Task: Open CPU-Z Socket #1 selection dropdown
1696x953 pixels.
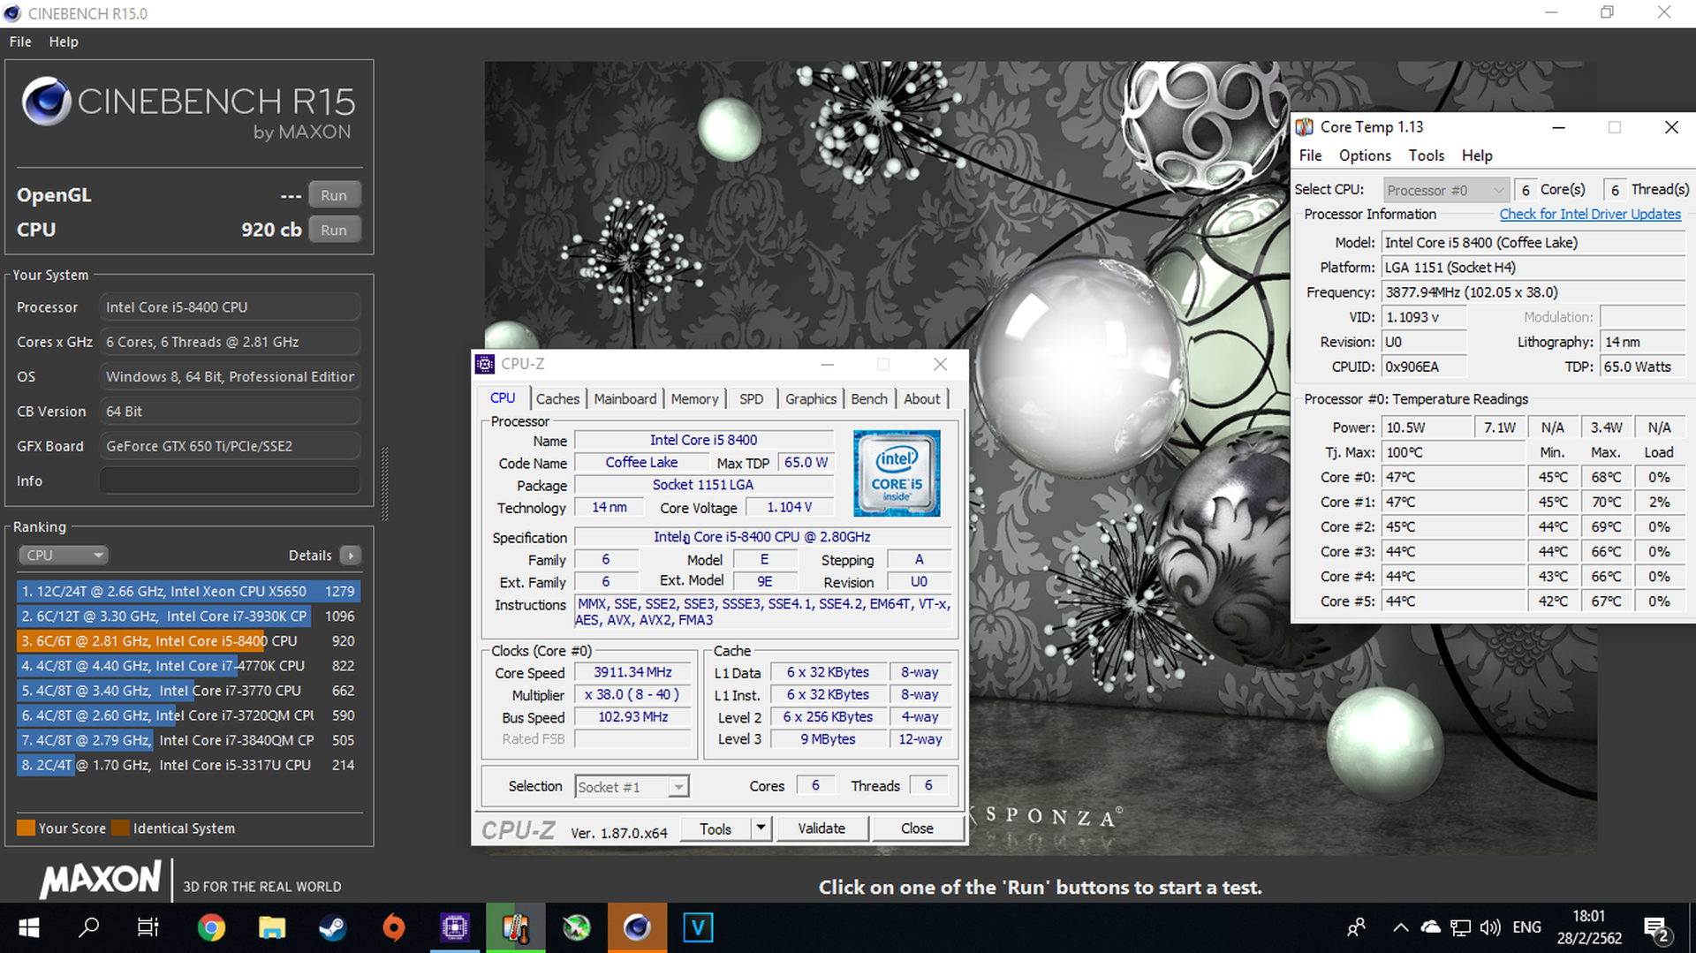Action: click(x=632, y=787)
